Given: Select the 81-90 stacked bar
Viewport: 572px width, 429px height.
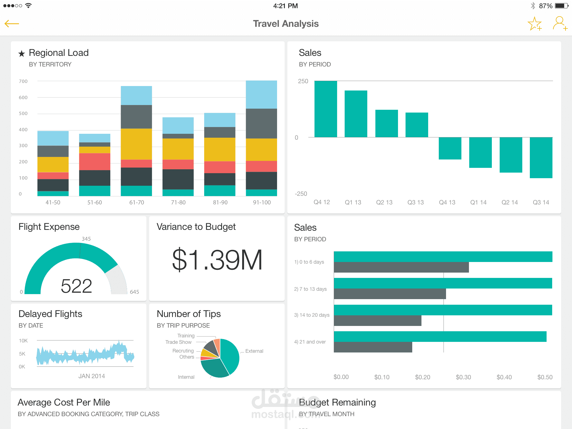Looking at the screenshot, I should click(220, 154).
